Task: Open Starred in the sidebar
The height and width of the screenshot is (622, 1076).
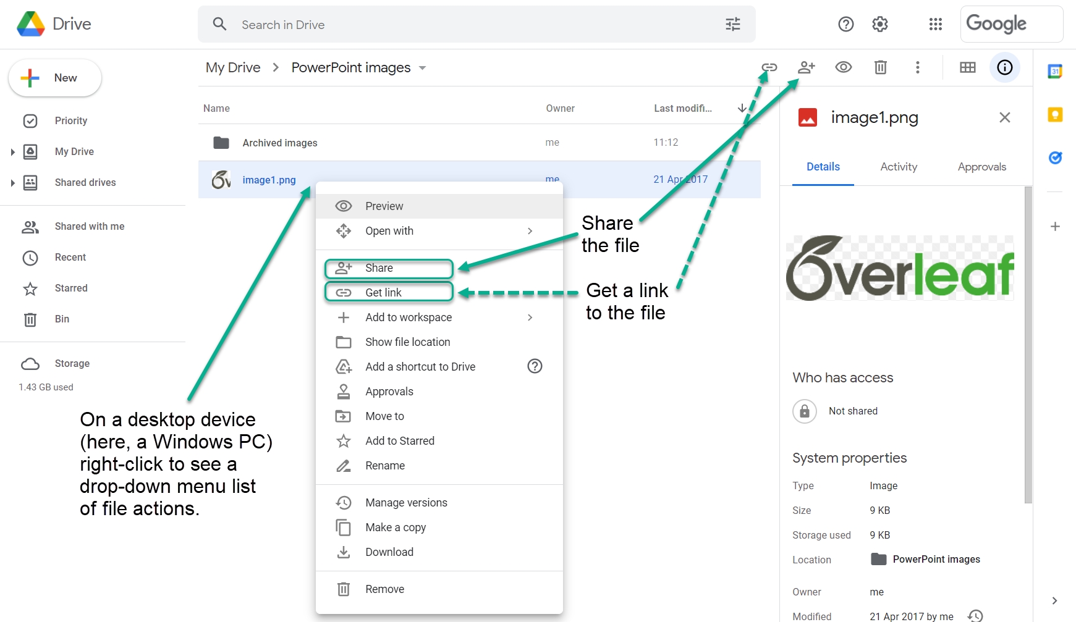Action: (71, 288)
